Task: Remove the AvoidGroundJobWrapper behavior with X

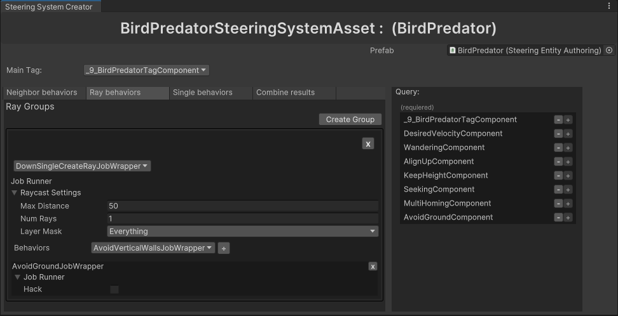Action: click(x=373, y=267)
